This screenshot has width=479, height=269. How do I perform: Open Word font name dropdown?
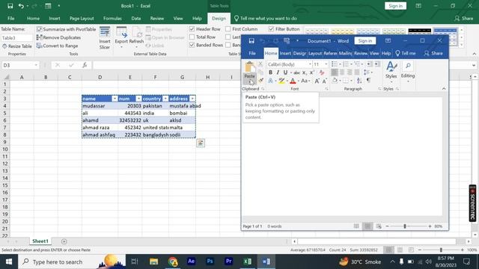(x=310, y=64)
